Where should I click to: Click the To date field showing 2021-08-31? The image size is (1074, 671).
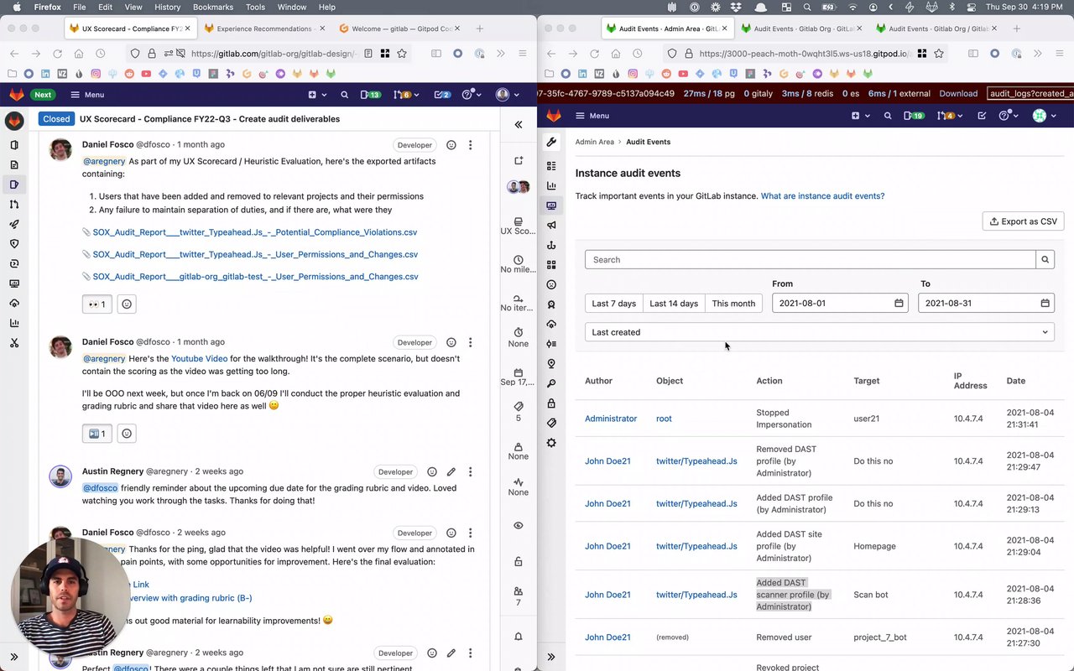(986, 303)
